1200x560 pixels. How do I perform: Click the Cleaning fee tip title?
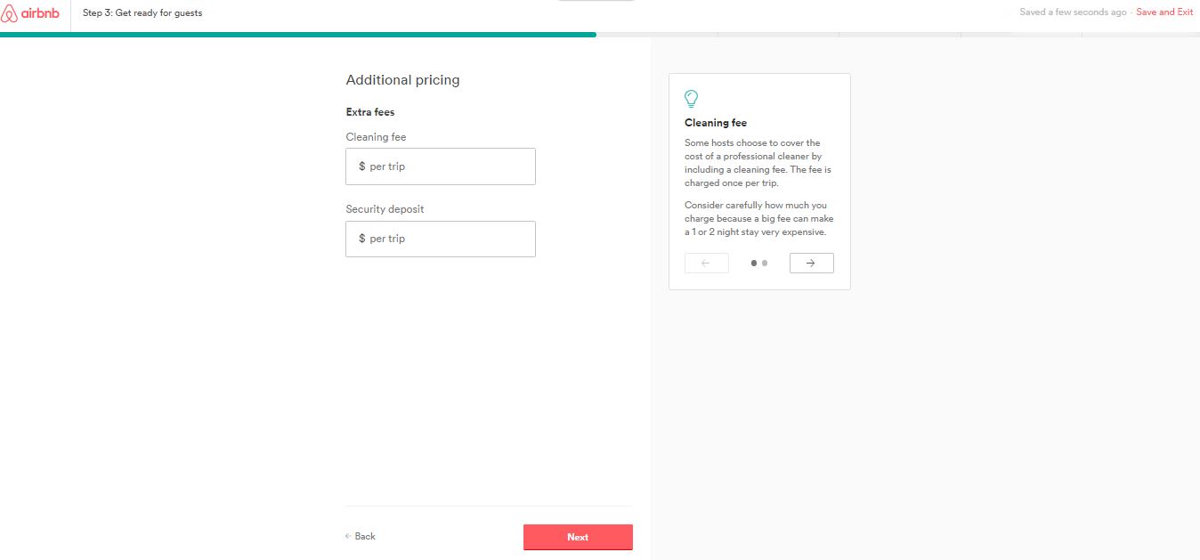pos(716,123)
